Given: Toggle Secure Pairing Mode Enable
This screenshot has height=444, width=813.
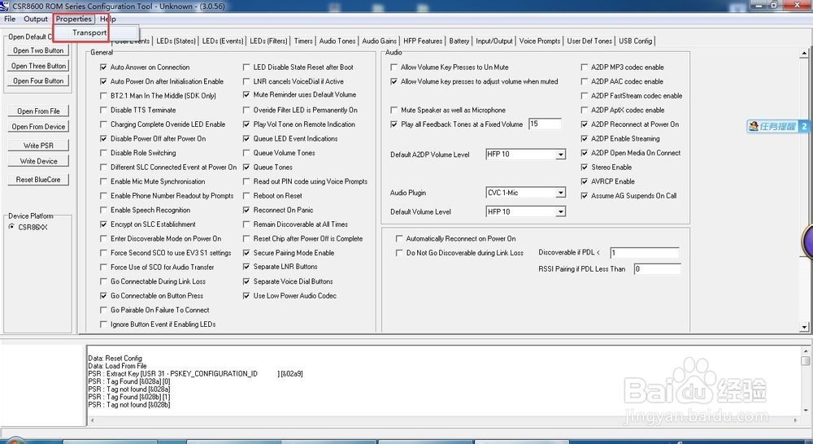Looking at the screenshot, I should point(246,253).
